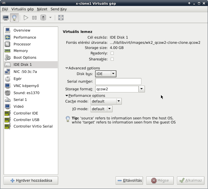Click the Pause virtual machine icon

click(34, 18)
